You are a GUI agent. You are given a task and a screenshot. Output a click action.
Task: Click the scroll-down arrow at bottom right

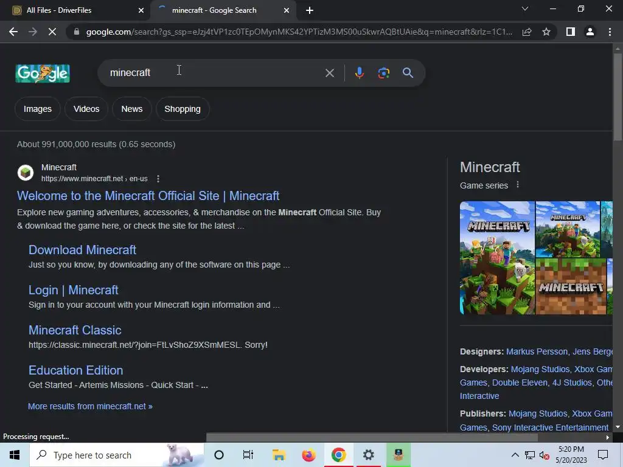click(x=618, y=427)
